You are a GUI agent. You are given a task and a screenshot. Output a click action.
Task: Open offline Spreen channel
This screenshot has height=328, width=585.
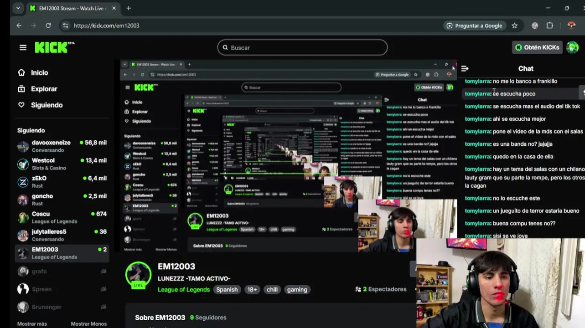click(x=62, y=289)
